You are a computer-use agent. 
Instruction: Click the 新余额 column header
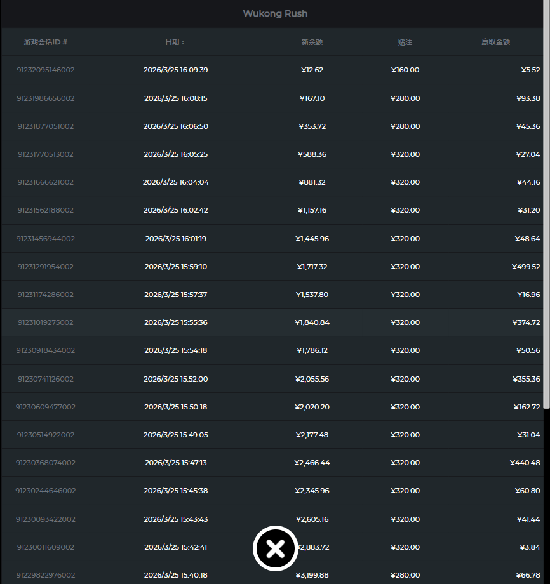(312, 42)
